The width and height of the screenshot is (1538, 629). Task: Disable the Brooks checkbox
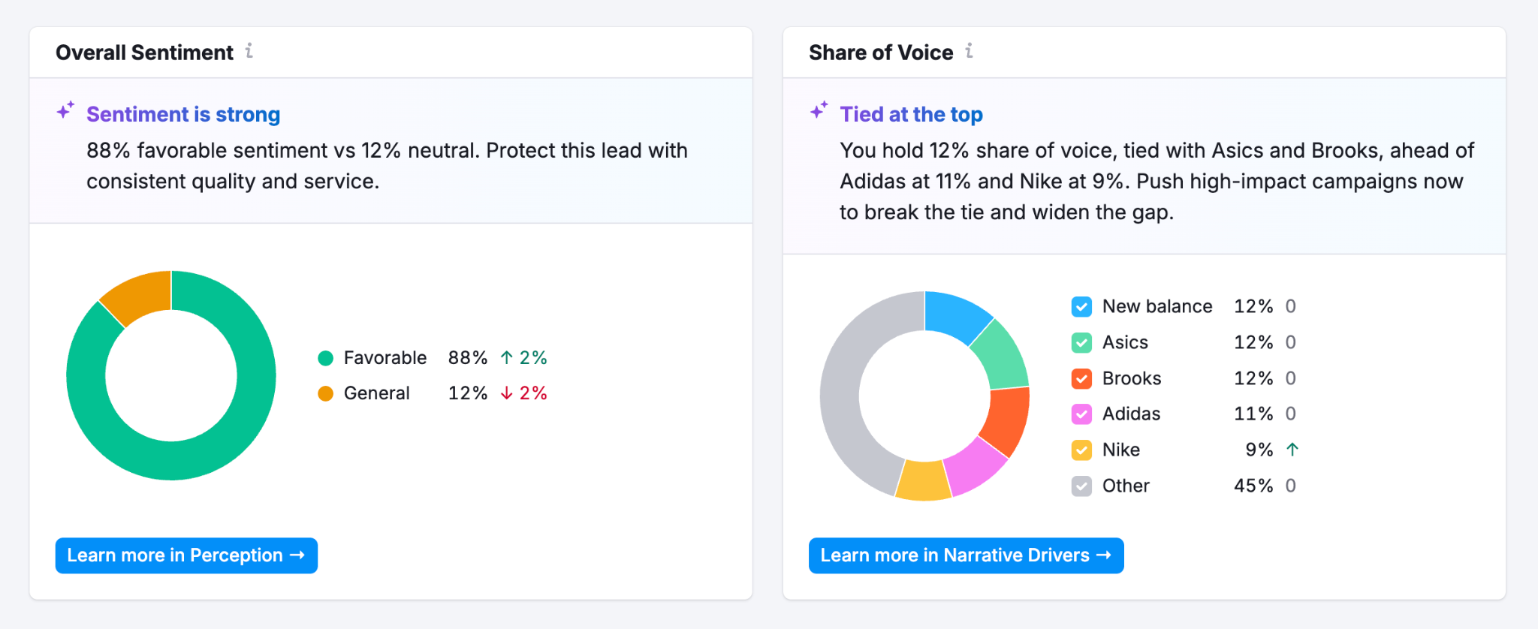pyautogui.click(x=1081, y=378)
